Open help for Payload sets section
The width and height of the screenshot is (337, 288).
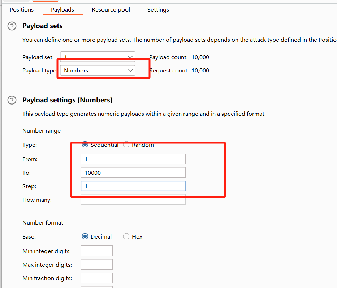(12, 26)
